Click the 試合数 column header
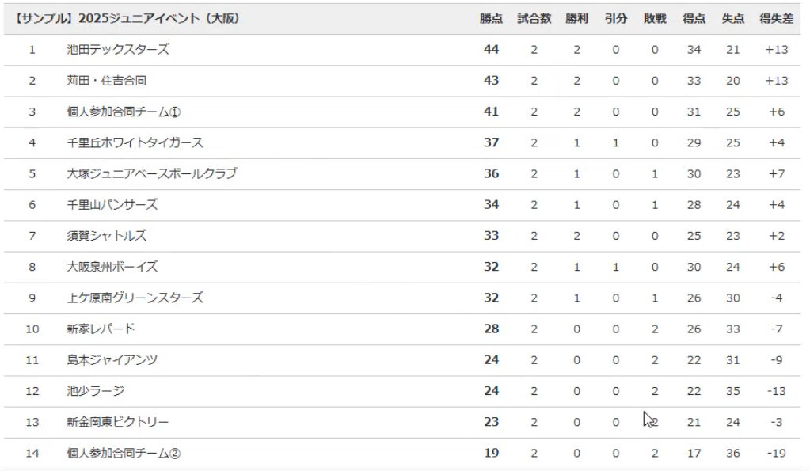Screen dimensions: 810x471 pyautogui.click(x=534, y=19)
